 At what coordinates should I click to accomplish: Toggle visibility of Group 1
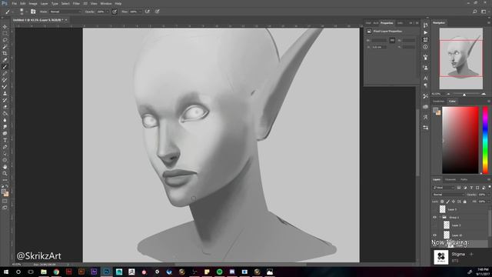pyautogui.click(x=435, y=217)
